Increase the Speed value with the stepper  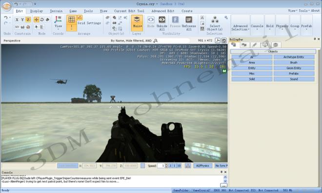click(x=166, y=165)
